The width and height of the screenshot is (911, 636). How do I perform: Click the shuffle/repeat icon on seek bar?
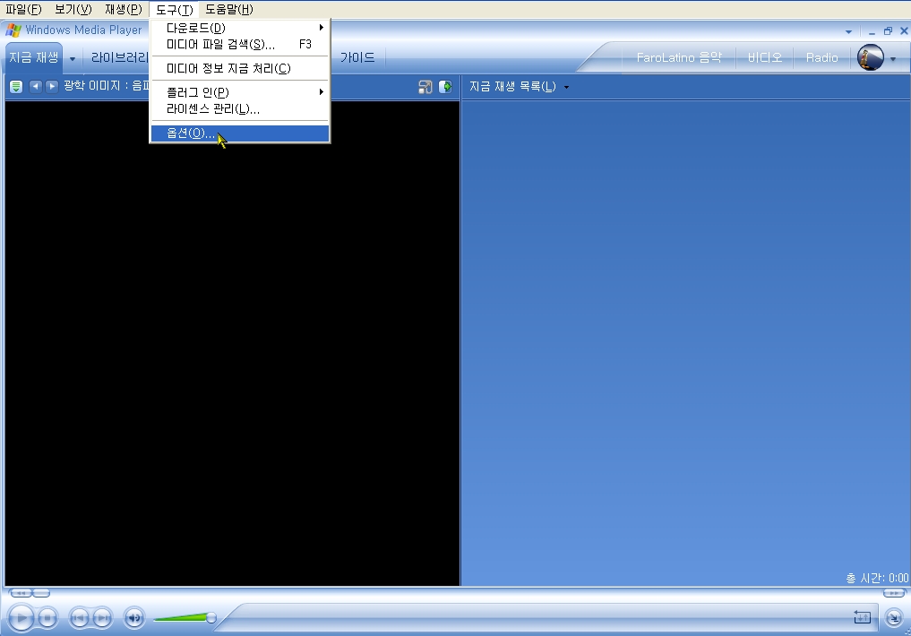863,617
